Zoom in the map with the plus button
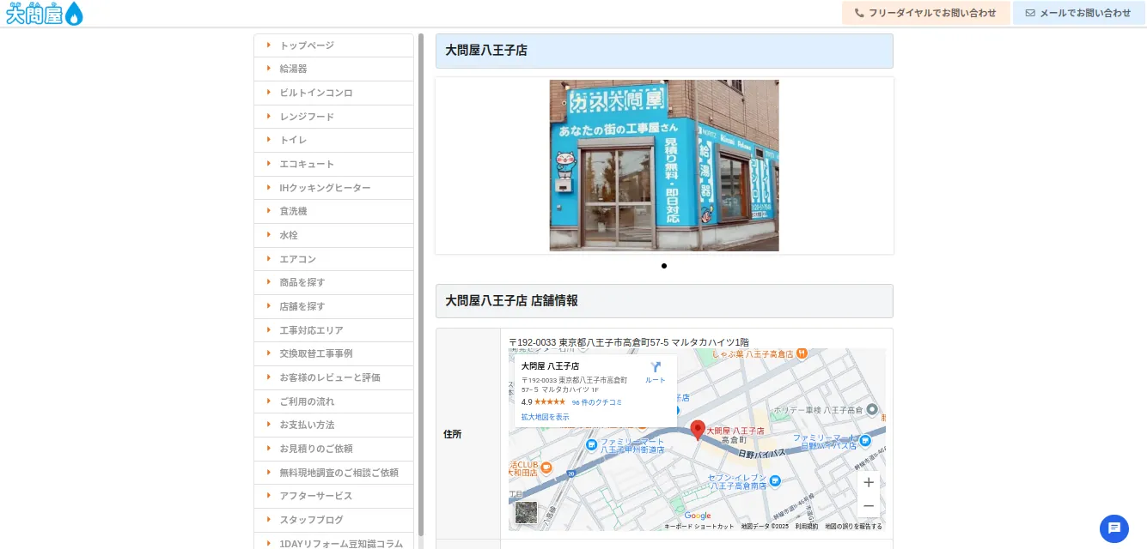This screenshot has height=549, width=1147. (869, 483)
